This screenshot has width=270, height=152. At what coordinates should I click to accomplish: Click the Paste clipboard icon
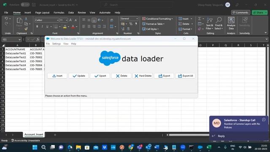point(19,21)
